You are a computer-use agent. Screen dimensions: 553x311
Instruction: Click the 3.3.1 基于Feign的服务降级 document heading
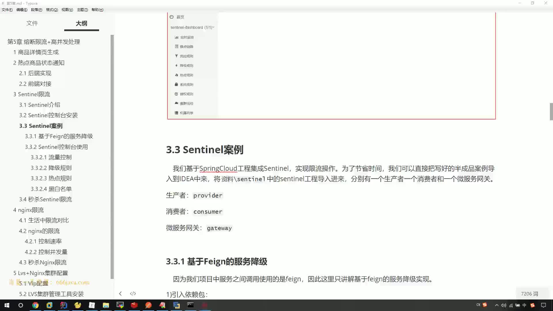pyautogui.click(x=217, y=261)
